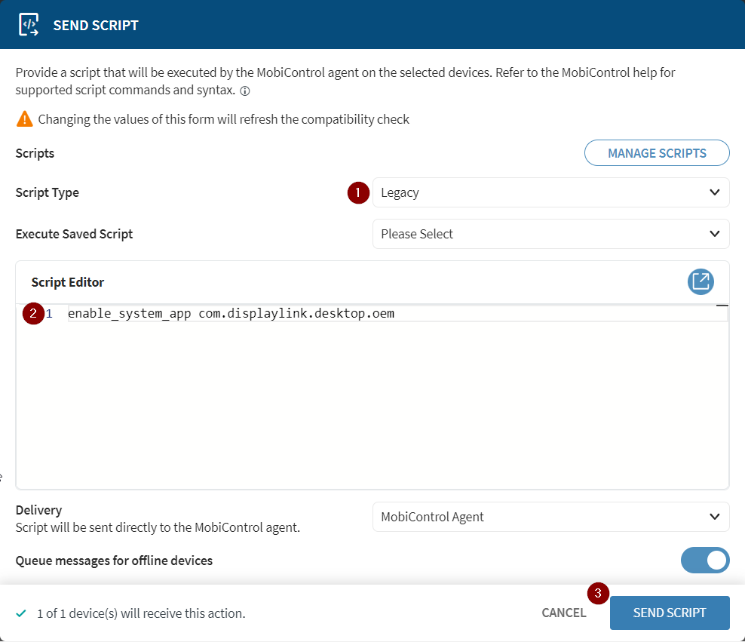Open Manage Scripts
The height and width of the screenshot is (642, 745).
(656, 152)
